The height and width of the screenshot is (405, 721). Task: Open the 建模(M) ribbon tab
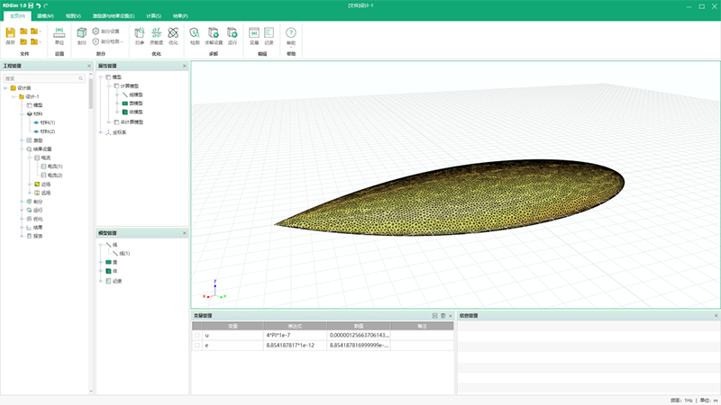coord(45,16)
